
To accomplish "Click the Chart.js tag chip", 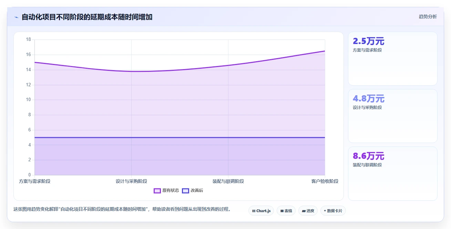I will pos(261,211).
